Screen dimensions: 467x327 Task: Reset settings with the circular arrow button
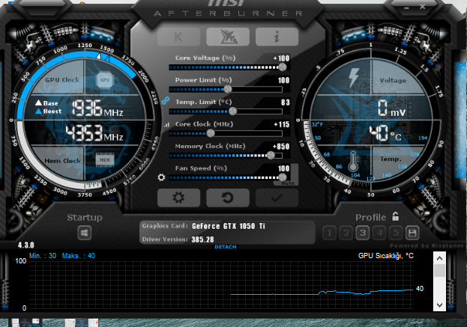coord(228,198)
